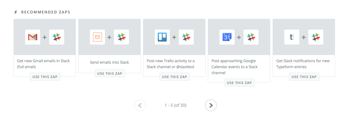This screenshot has width=350, height=116.
Task: Click the orange email envelope icon
Action: (x=97, y=37)
